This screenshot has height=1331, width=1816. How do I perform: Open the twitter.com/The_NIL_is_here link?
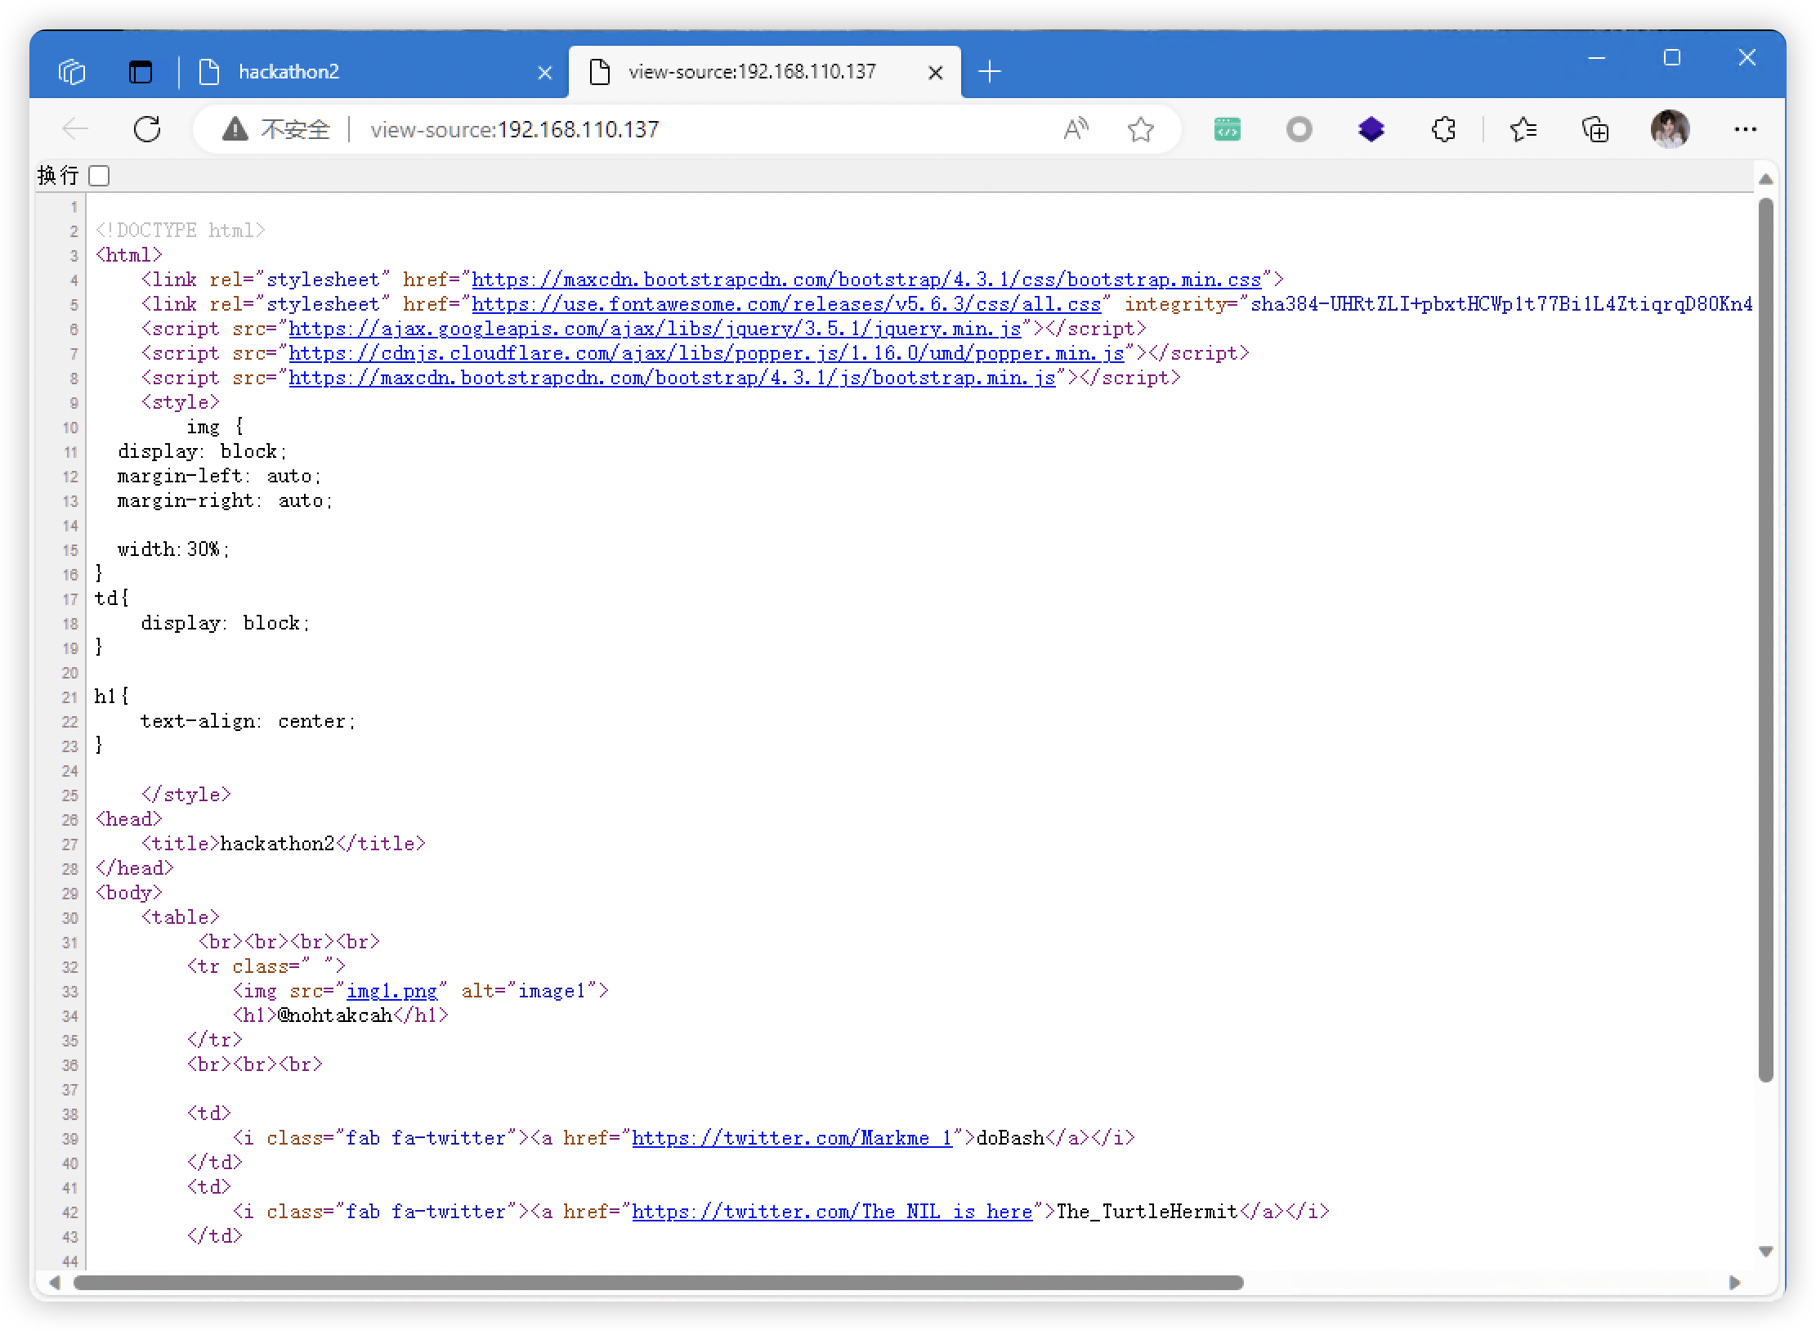pyautogui.click(x=832, y=1212)
